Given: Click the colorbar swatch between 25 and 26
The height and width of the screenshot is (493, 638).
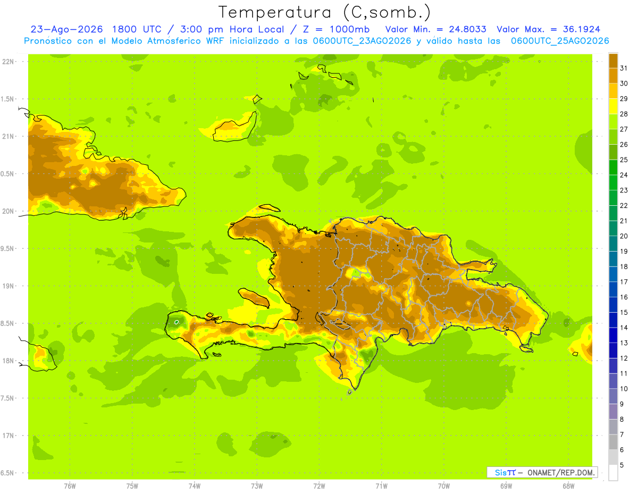Looking at the screenshot, I should [x=613, y=152].
